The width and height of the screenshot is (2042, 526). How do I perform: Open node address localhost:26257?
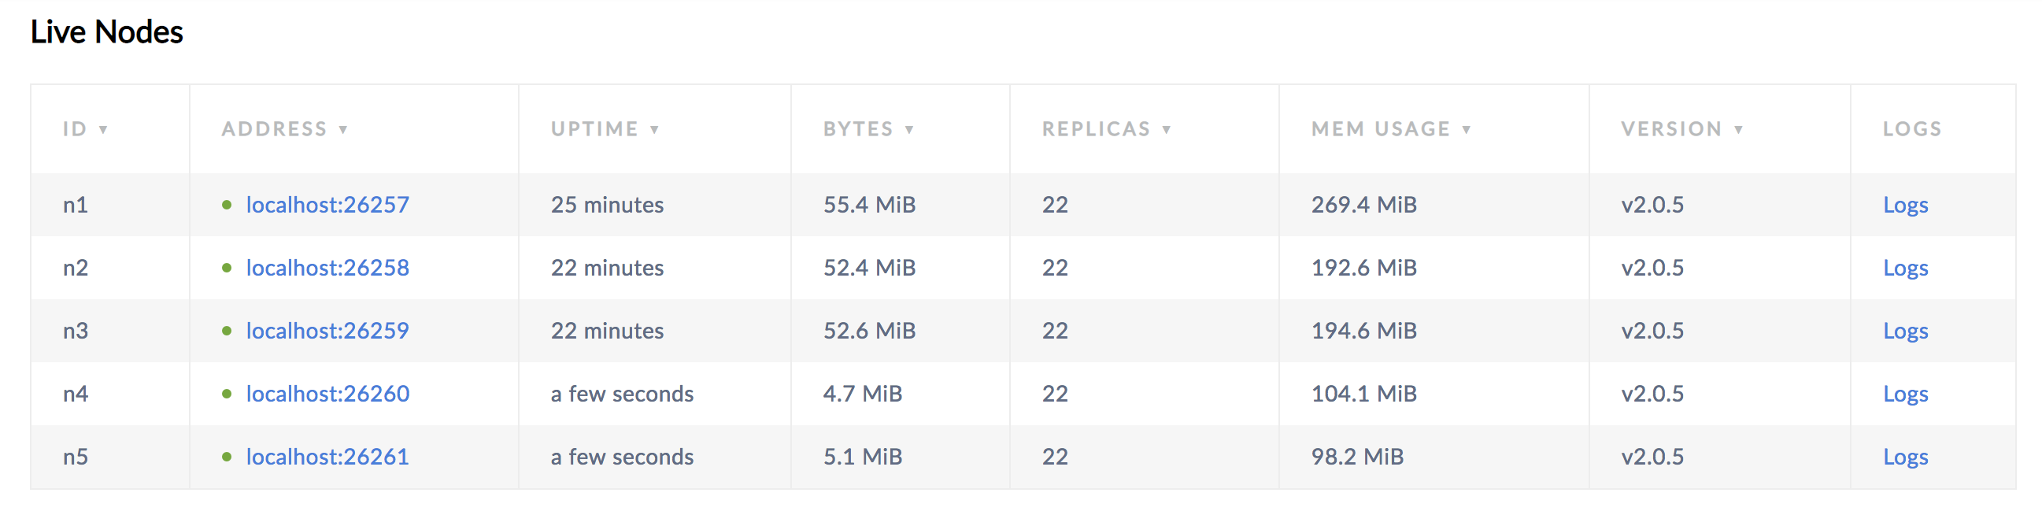pyautogui.click(x=327, y=205)
